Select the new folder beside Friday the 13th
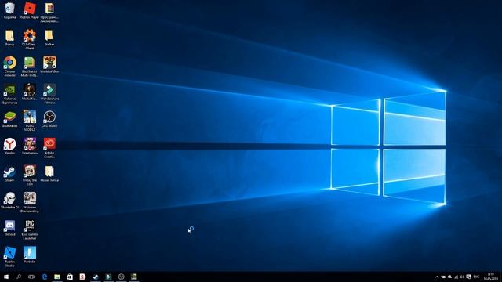 point(49,174)
